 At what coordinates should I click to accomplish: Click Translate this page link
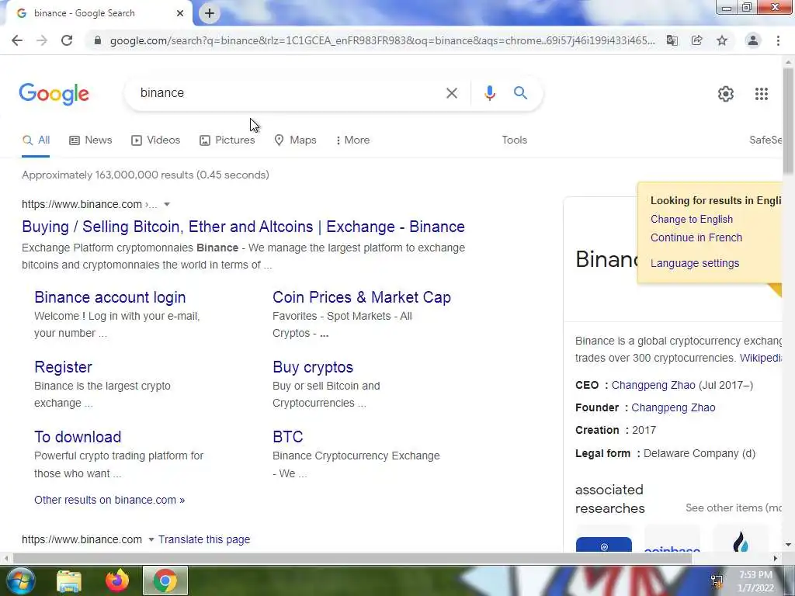pos(204,540)
